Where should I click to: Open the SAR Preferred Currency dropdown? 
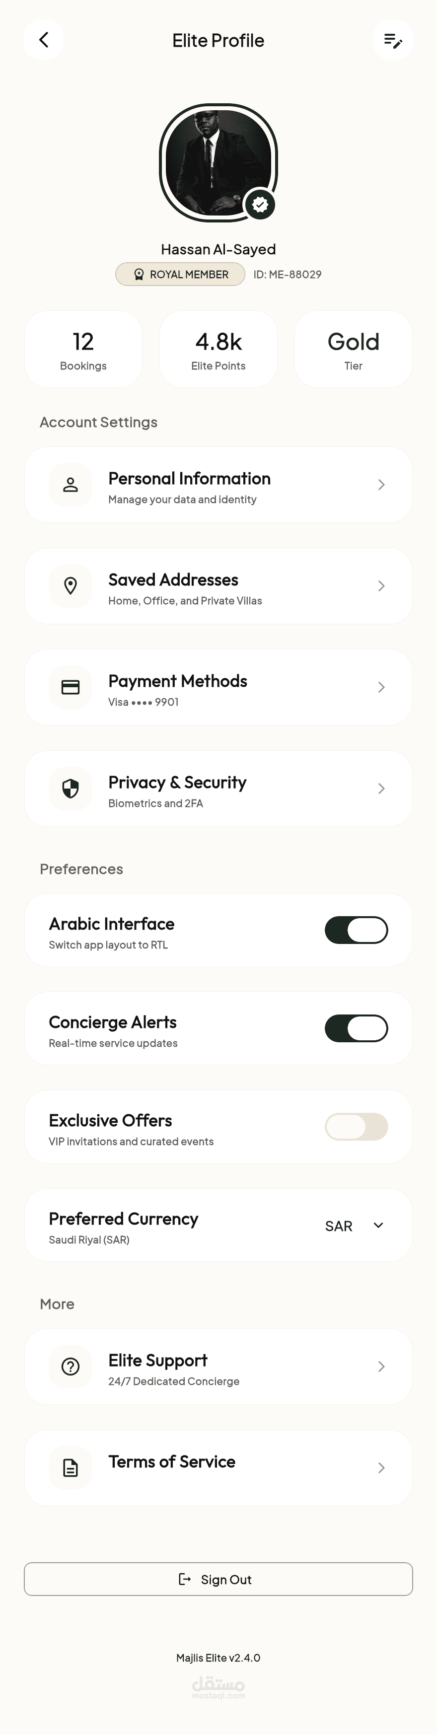355,1225
